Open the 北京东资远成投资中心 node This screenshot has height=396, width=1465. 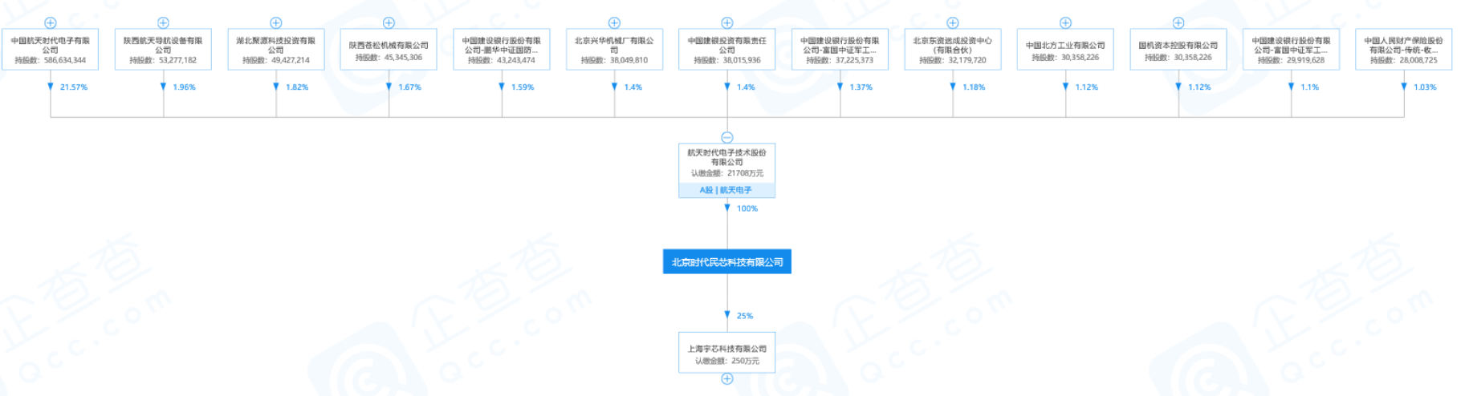(x=953, y=50)
